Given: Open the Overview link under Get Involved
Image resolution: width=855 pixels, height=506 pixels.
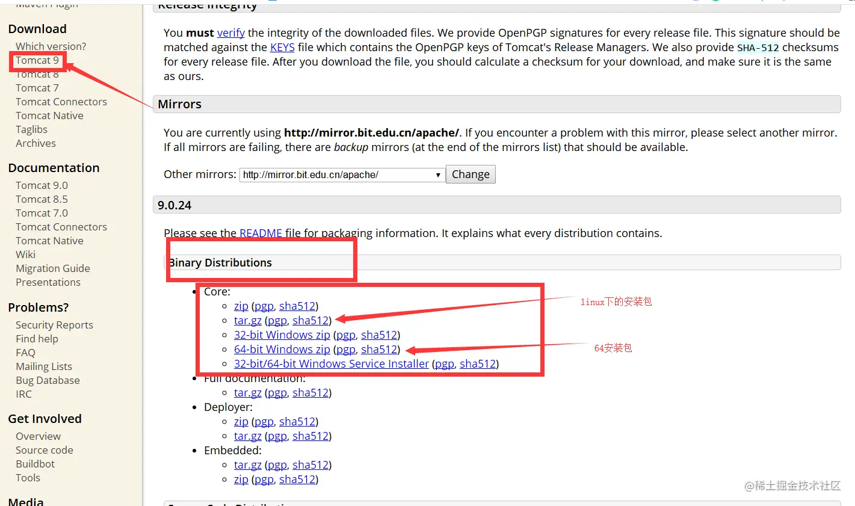Looking at the screenshot, I should point(38,436).
